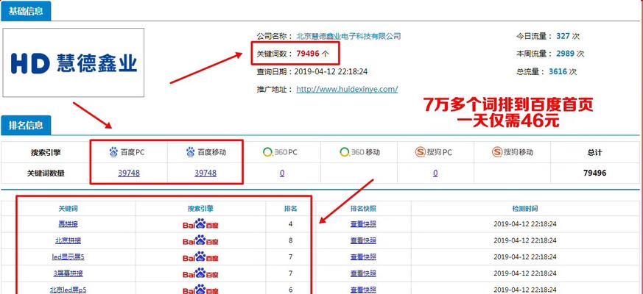Switch to the 排名信息 tab
The height and width of the screenshot is (294, 643).
[x=26, y=125]
